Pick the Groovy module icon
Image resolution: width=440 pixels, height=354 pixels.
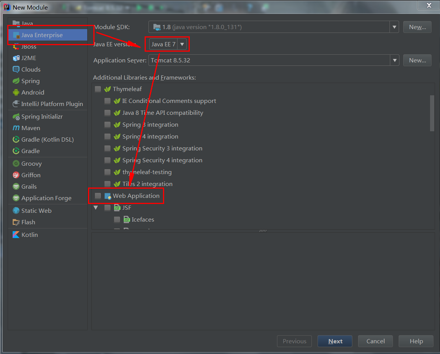tap(16, 164)
